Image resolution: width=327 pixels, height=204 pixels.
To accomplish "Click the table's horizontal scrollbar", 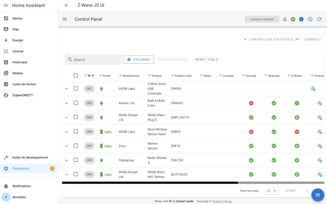I will (x=150, y=183).
